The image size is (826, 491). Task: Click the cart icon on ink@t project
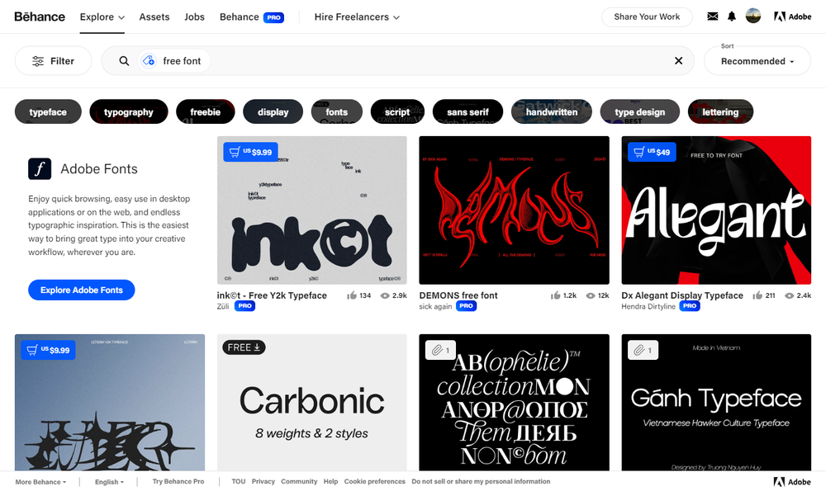234,152
